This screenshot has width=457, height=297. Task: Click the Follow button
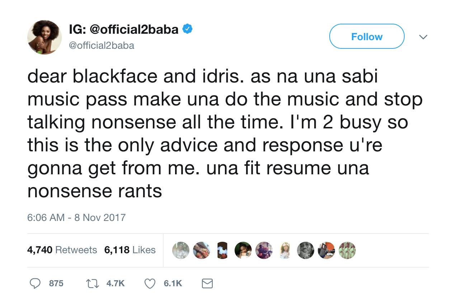[367, 37]
